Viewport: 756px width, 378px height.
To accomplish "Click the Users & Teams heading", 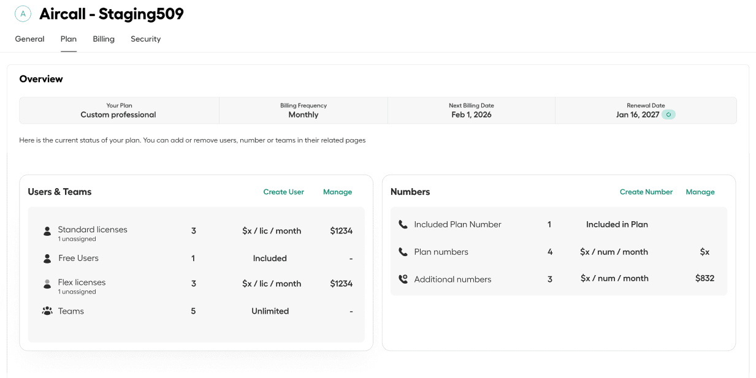I will click(59, 192).
